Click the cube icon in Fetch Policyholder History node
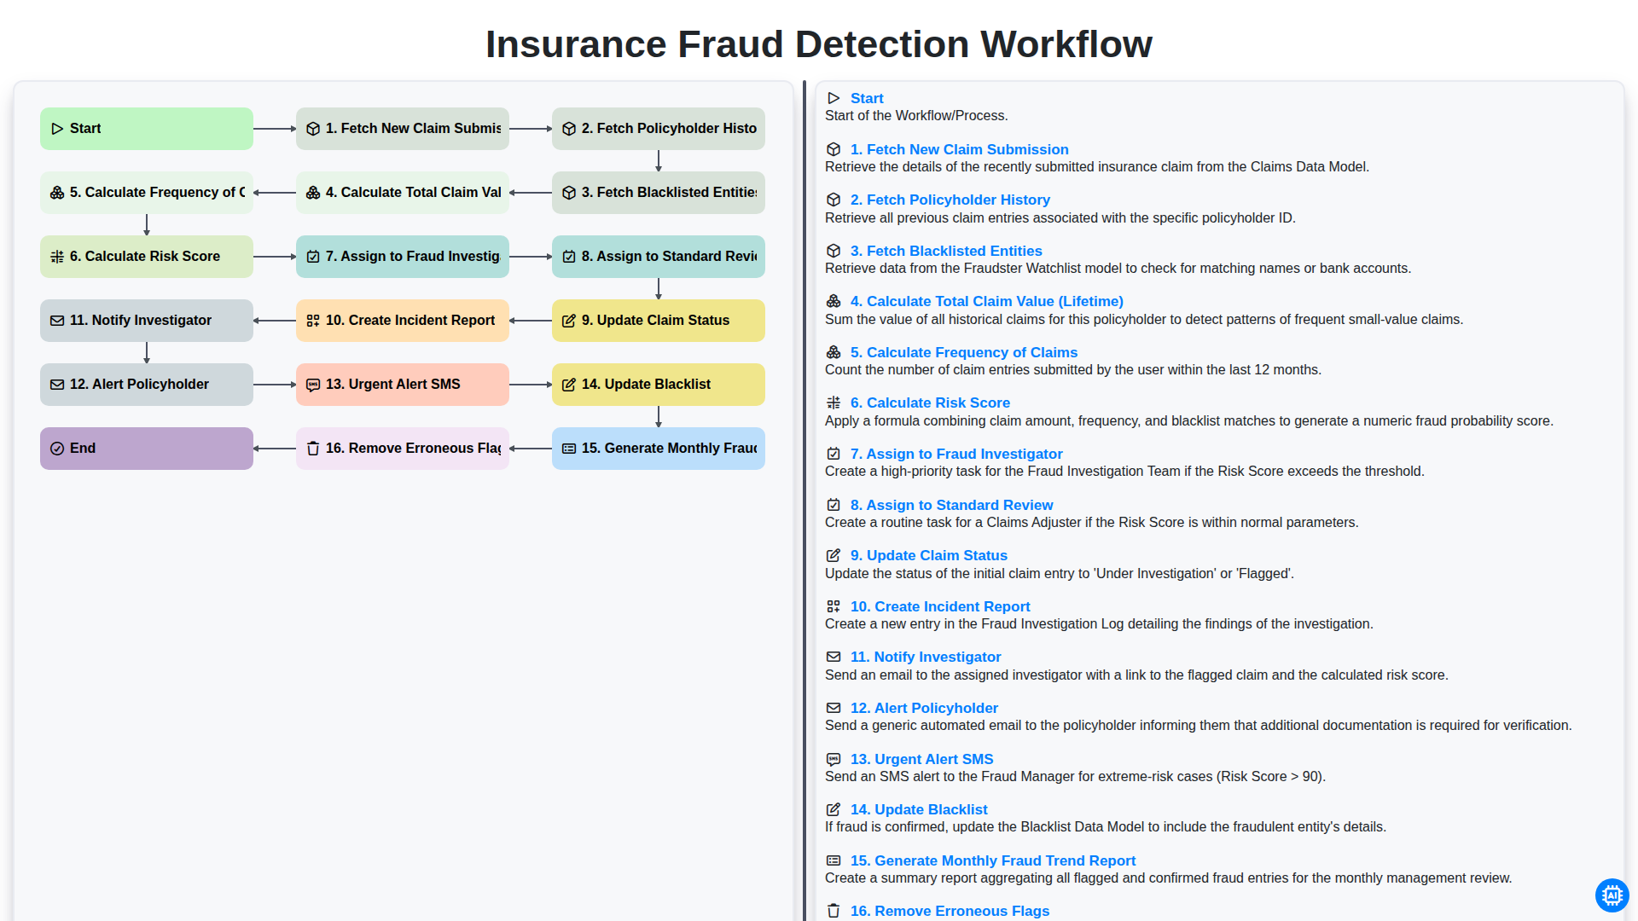This screenshot has width=1638, height=921. 569,129
